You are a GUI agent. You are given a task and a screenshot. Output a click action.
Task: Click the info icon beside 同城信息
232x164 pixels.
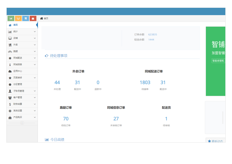point(10,65)
